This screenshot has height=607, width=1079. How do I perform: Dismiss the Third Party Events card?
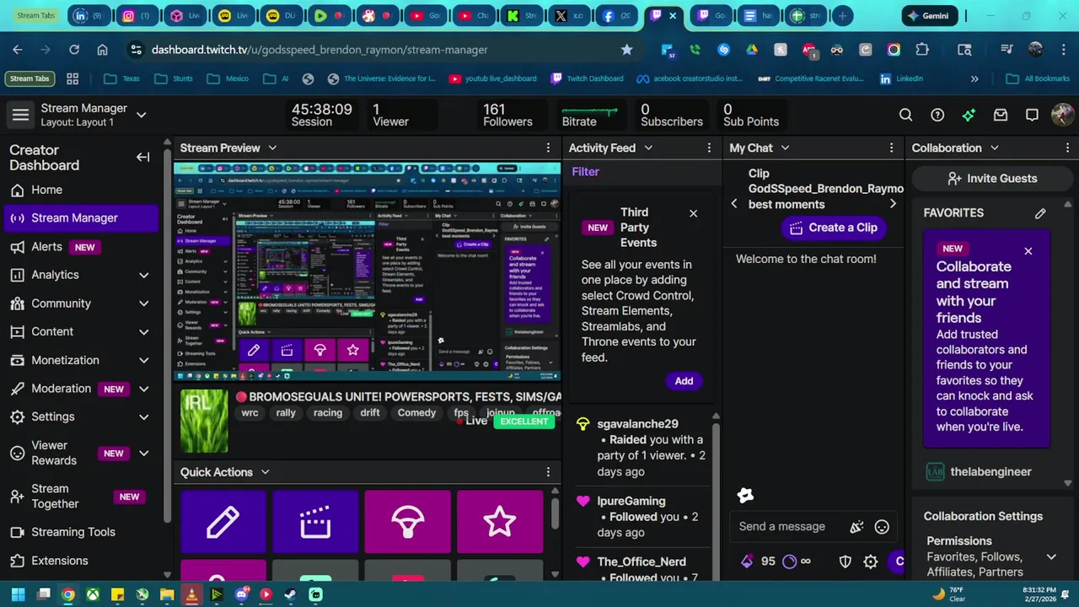(x=693, y=213)
